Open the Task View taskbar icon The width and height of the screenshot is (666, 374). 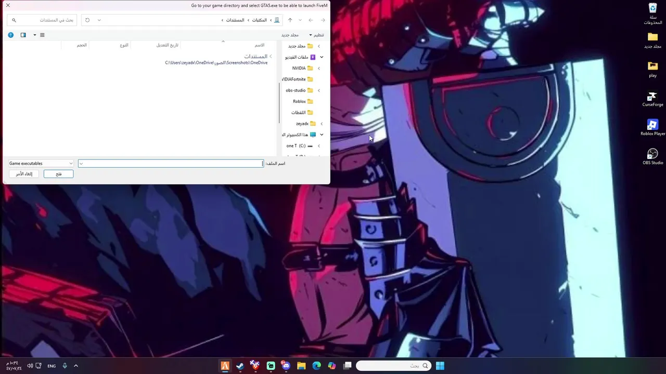coord(347,366)
